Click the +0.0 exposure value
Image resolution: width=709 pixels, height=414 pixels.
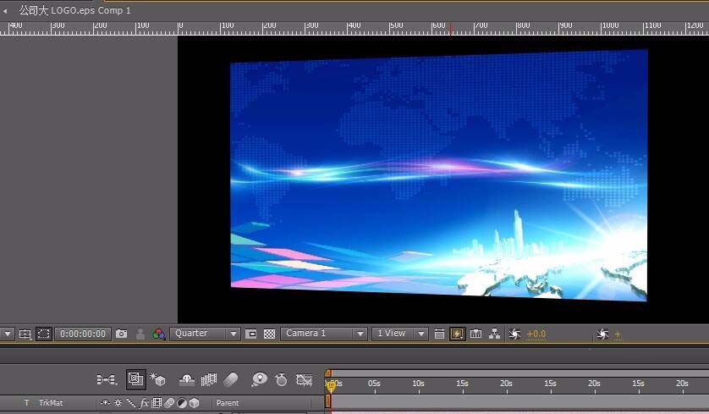click(536, 334)
